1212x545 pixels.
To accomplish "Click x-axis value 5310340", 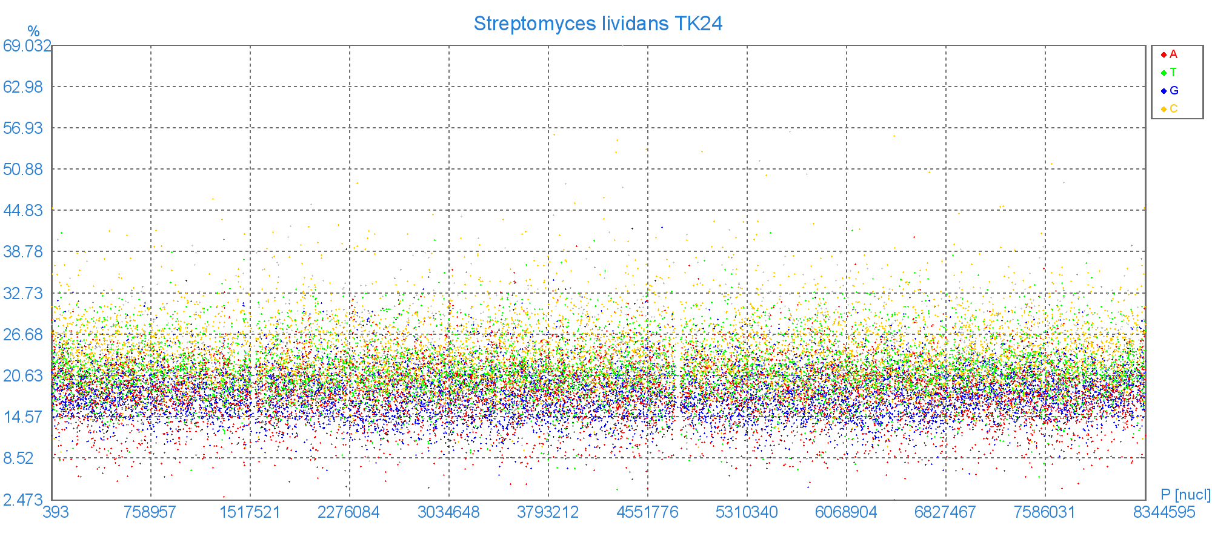I will click(747, 512).
